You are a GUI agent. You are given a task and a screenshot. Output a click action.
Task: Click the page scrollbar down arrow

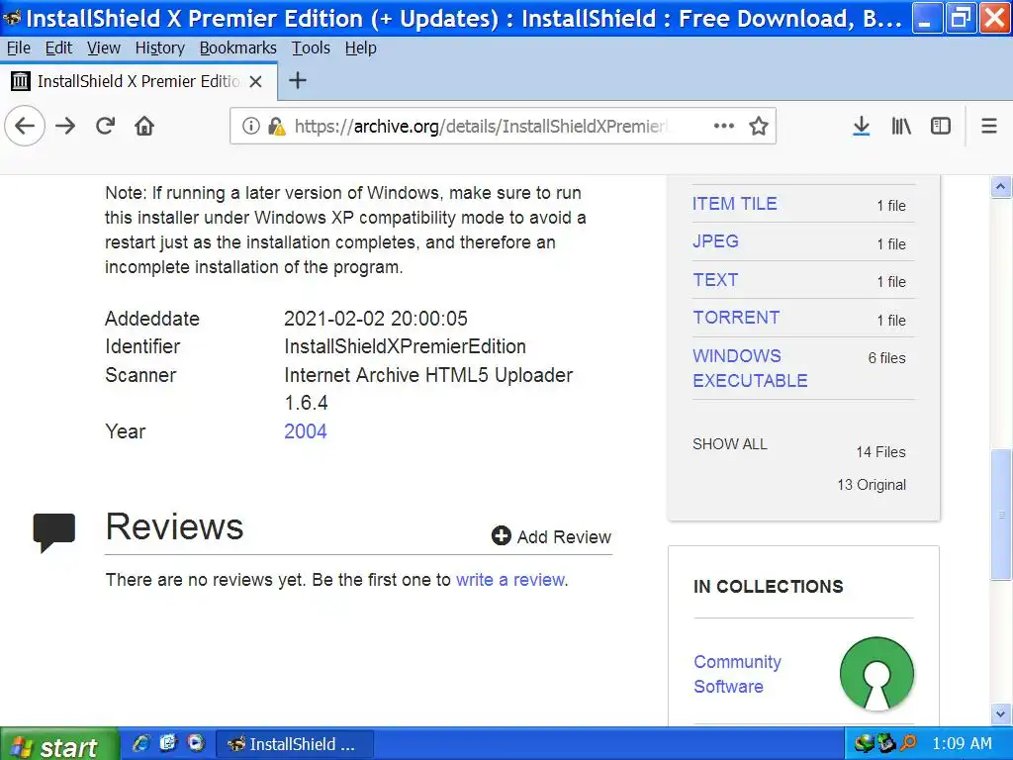(x=1001, y=714)
